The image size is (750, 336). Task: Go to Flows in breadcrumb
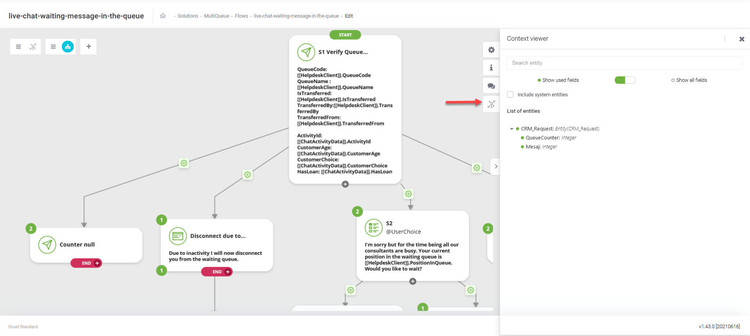241,16
